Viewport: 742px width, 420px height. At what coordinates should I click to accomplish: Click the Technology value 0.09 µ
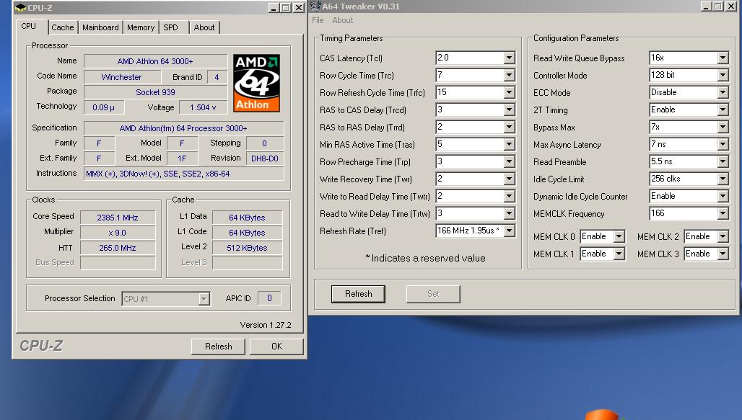click(x=104, y=107)
